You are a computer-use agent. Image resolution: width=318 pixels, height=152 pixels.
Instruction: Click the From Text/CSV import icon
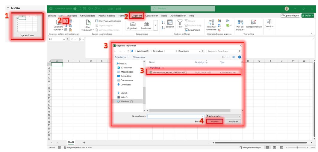[66, 21]
